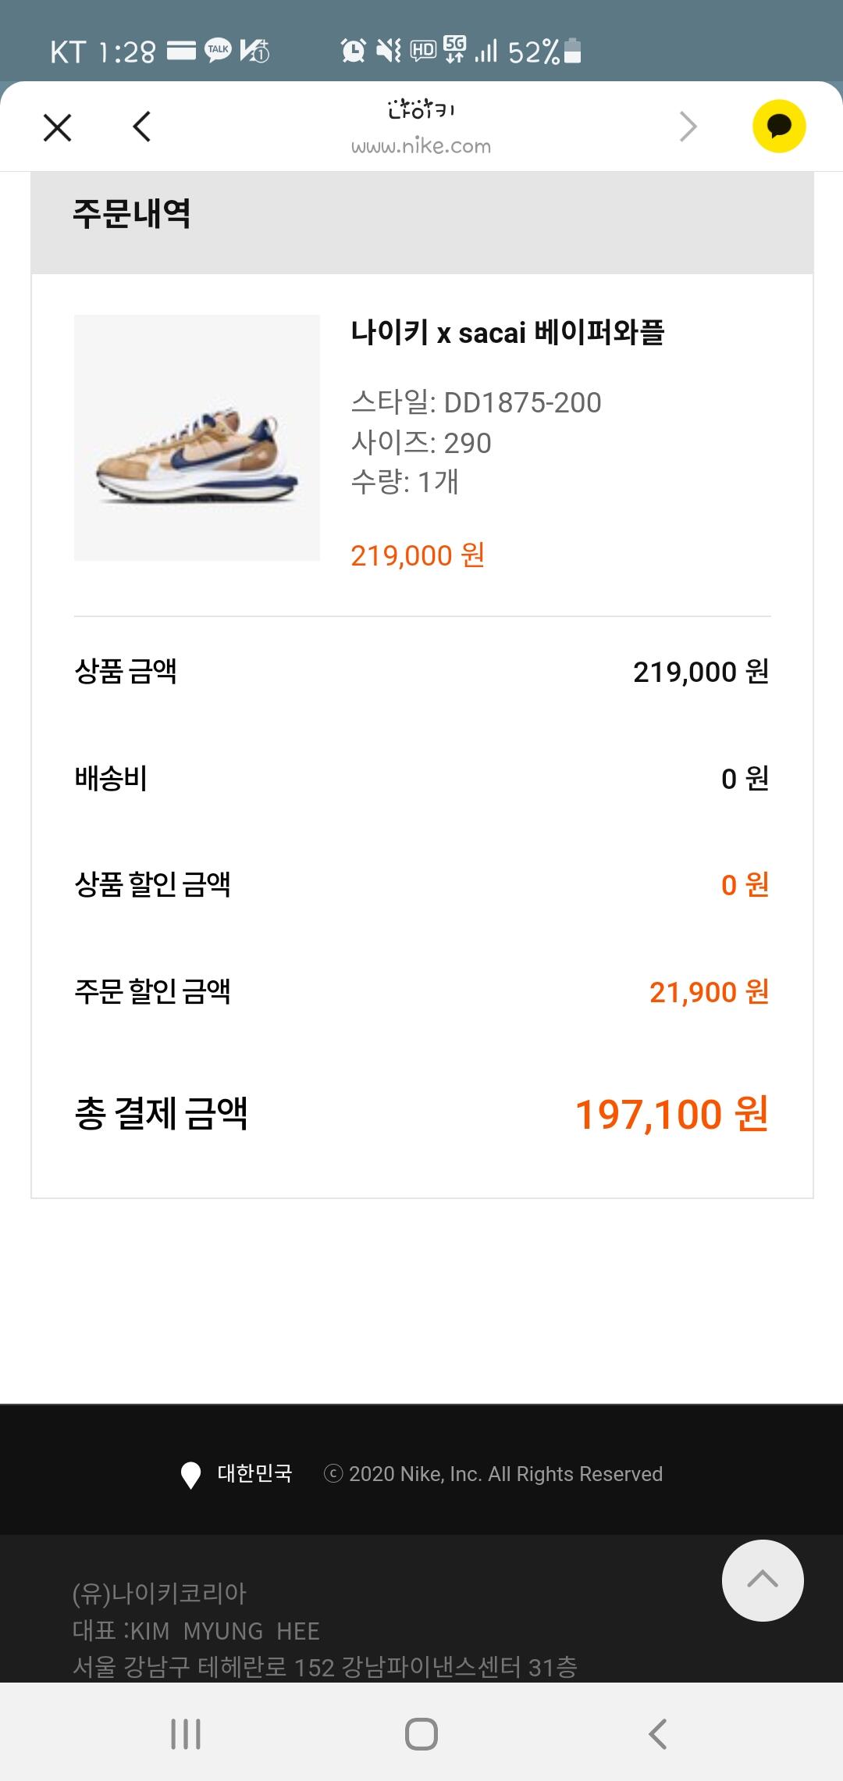This screenshot has height=1781, width=843.
Task: Tap the Android home button
Action: [x=421, y=1734]
